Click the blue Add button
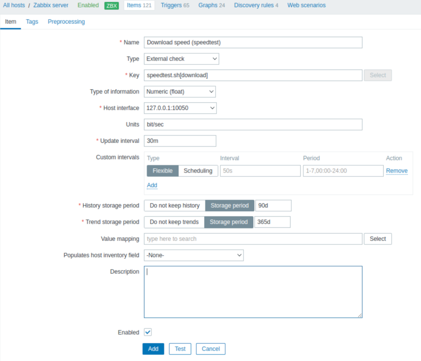 point(153,349)
